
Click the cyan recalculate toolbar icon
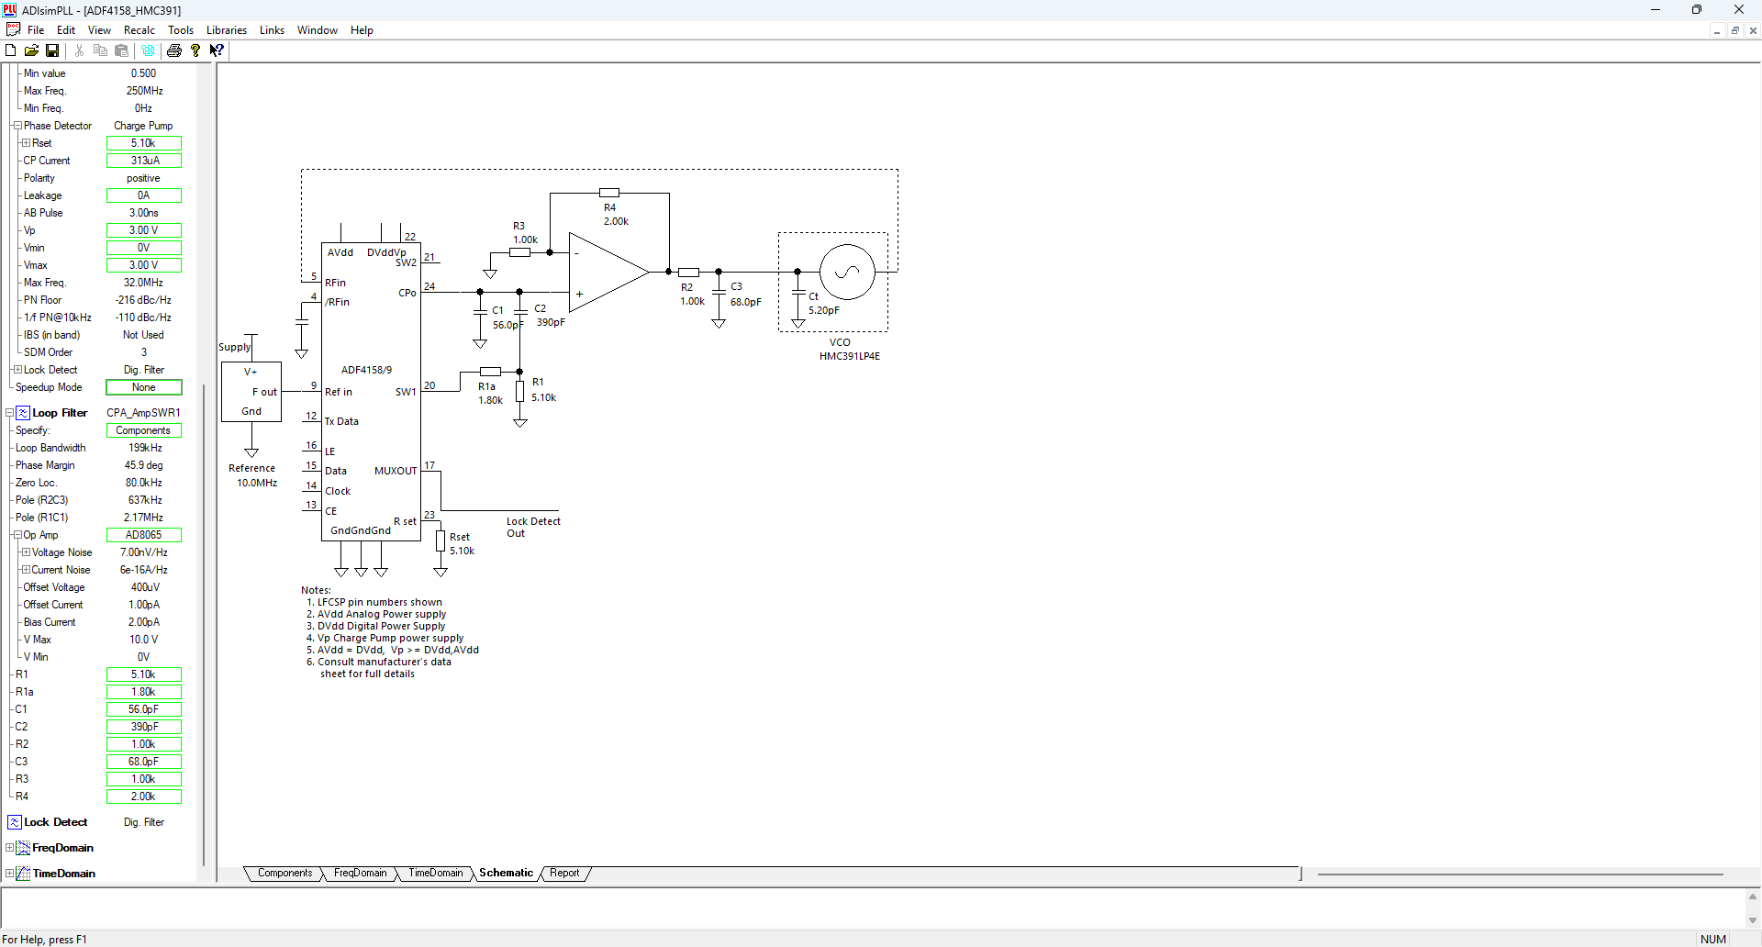[x=148, y=50]
